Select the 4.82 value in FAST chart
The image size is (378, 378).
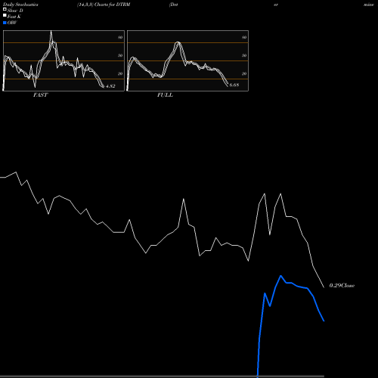tap(110, 86)
